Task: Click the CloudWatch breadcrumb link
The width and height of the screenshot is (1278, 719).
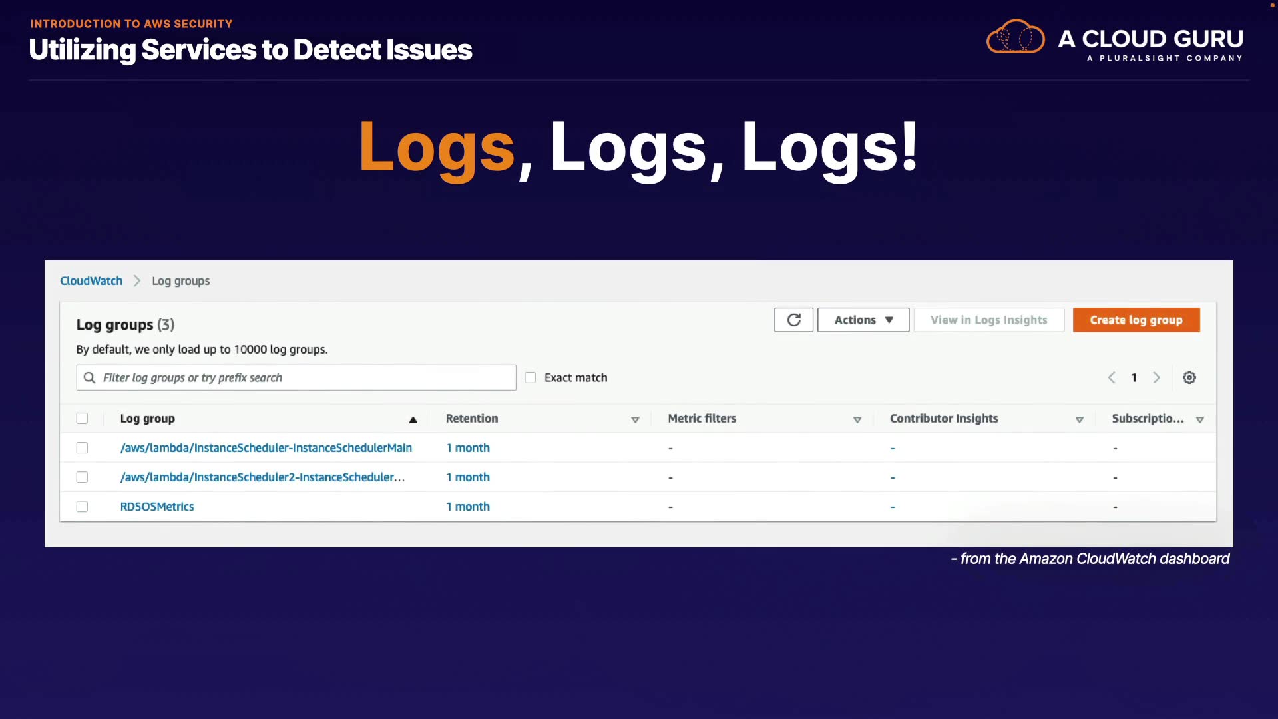Action: point(91,281)
